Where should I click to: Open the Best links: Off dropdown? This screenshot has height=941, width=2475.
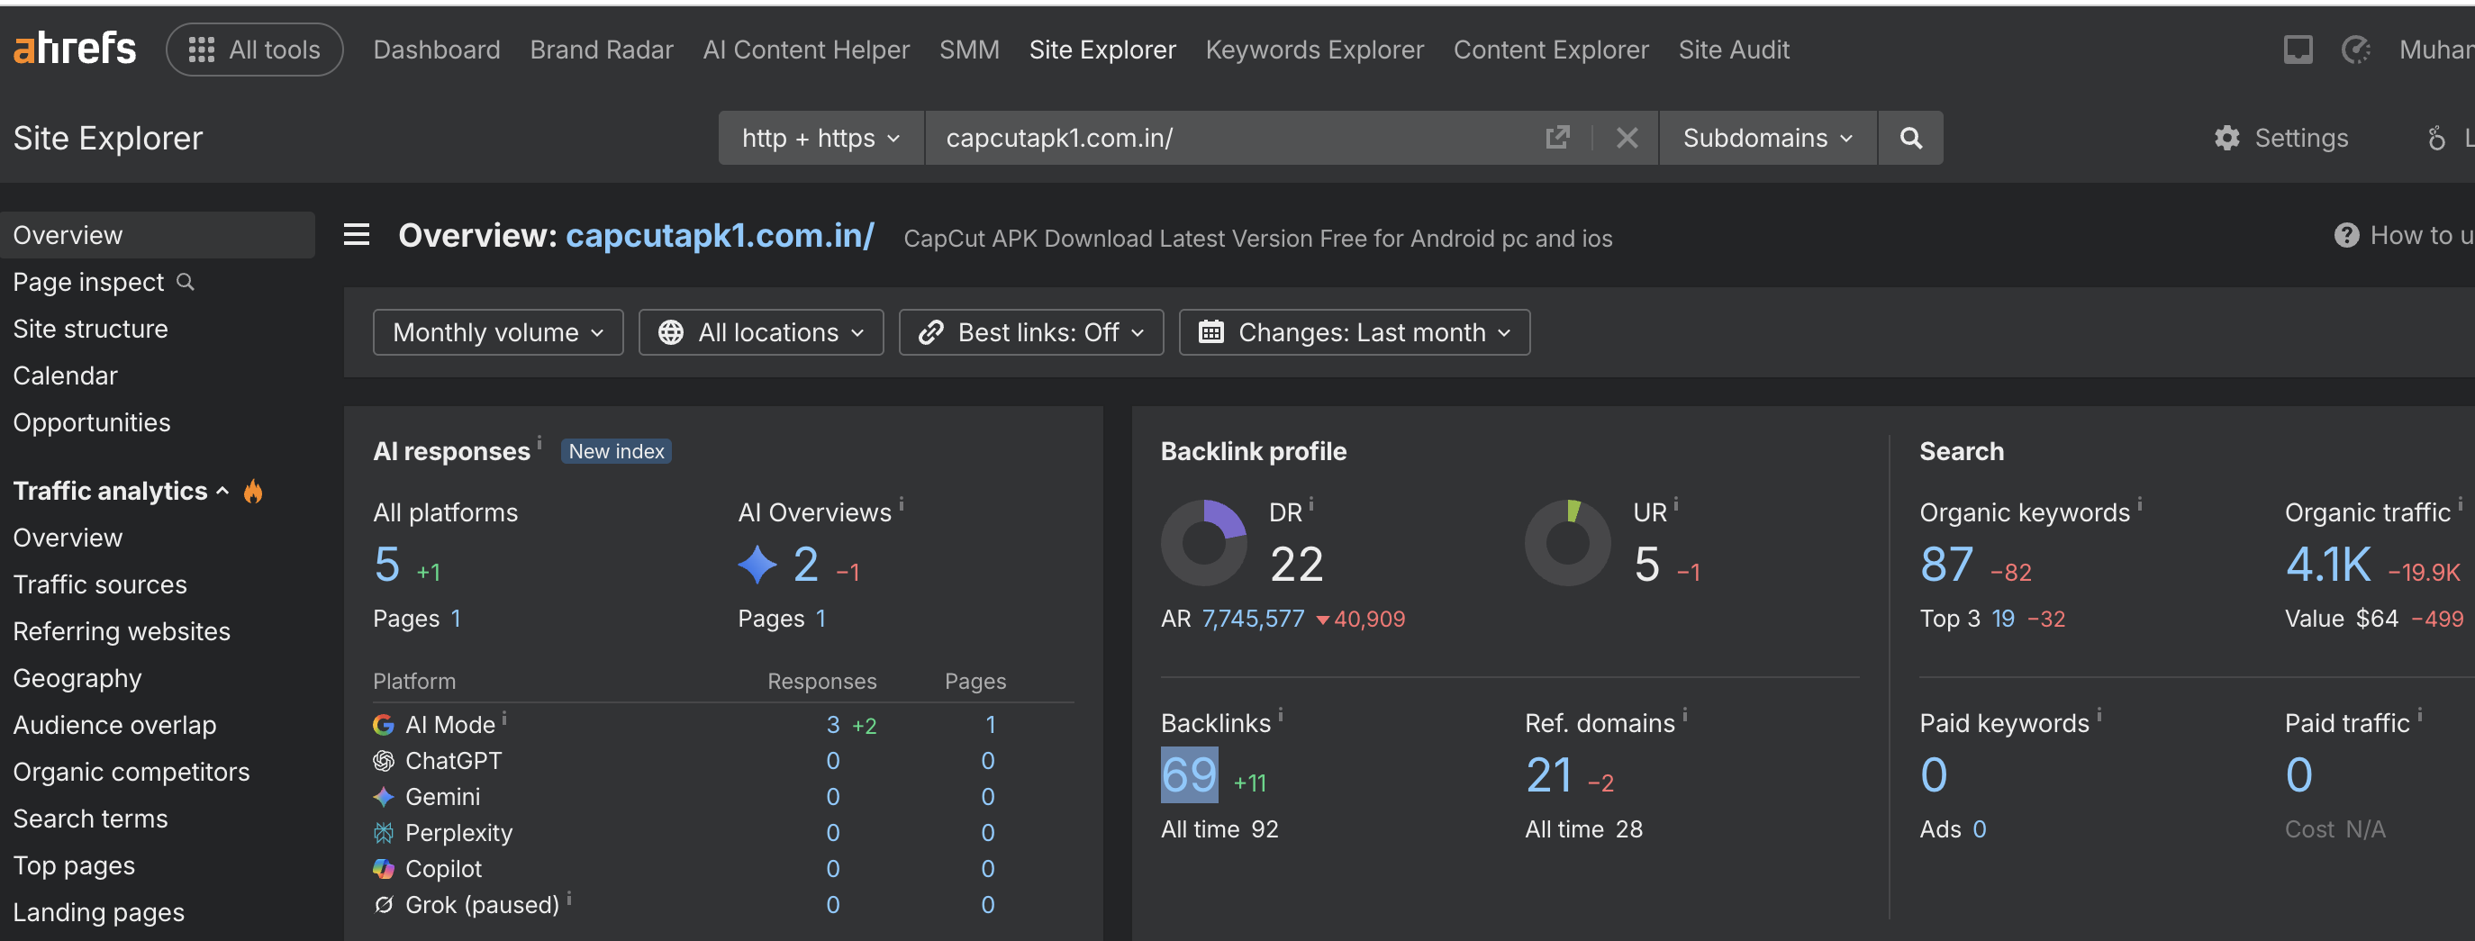pyautogui.click(x=1031, y=332)
